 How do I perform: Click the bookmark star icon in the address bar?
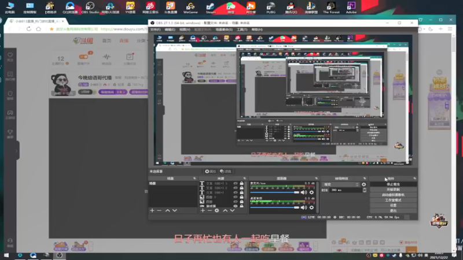pyautogui.click(x=52, y=29)
